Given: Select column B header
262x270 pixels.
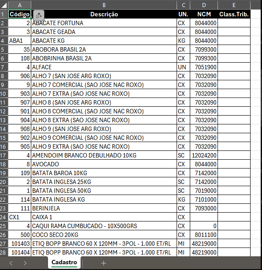Looking at the screenshot, I should point(104,5).
